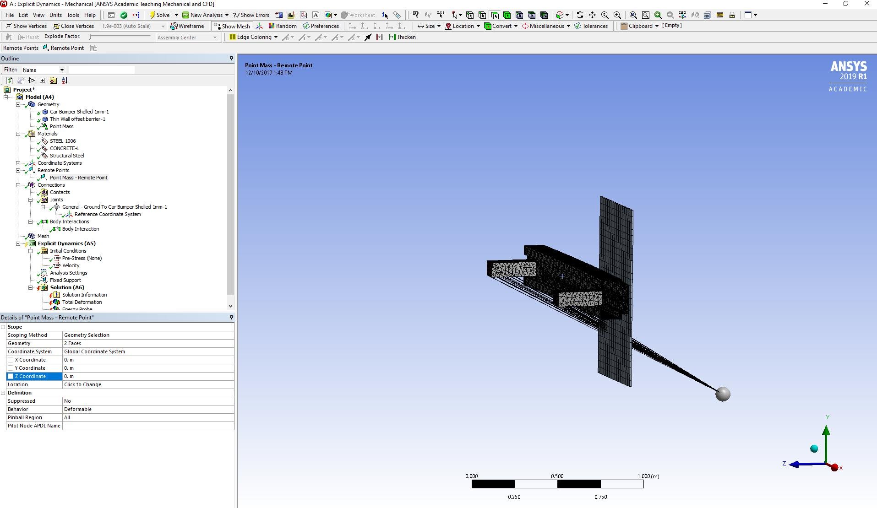877x508 pixels.
Task: Click the green checkmark status icon
Action: 124,15
